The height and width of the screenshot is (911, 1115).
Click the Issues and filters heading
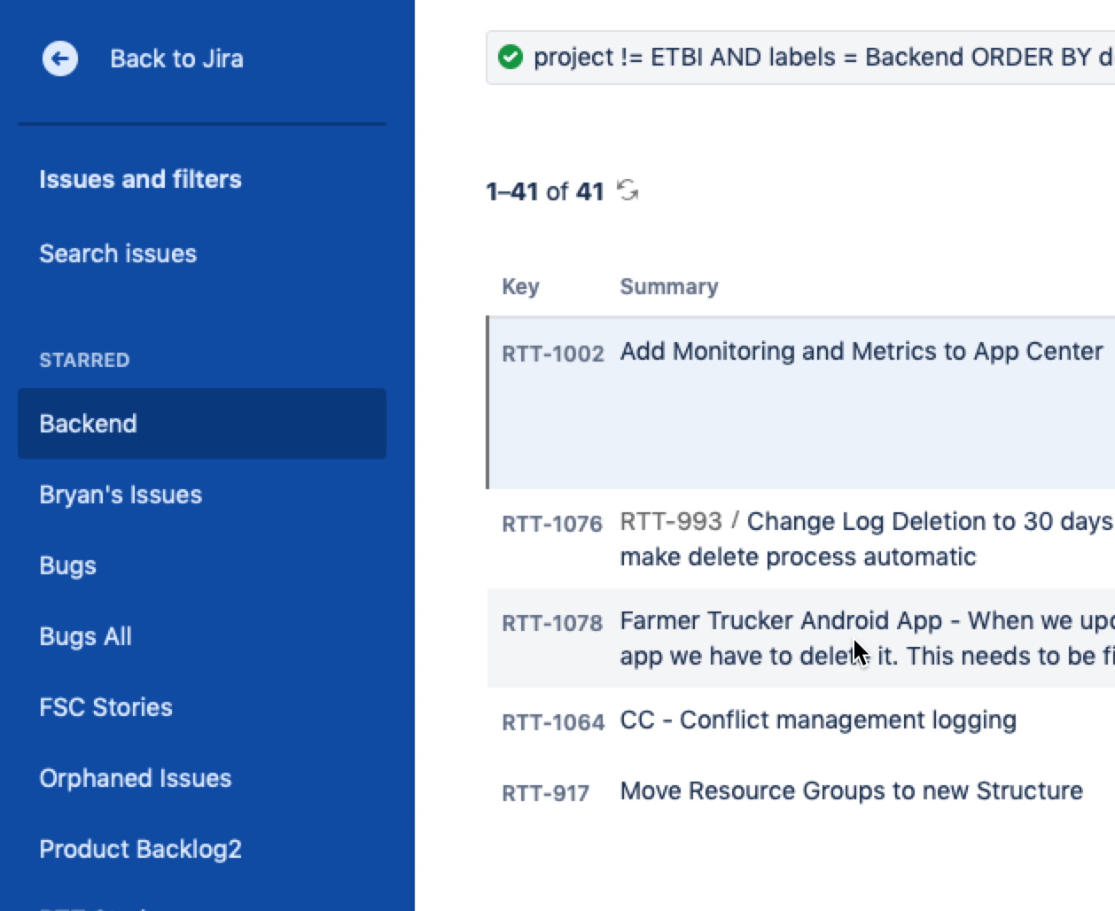point(140,179)
